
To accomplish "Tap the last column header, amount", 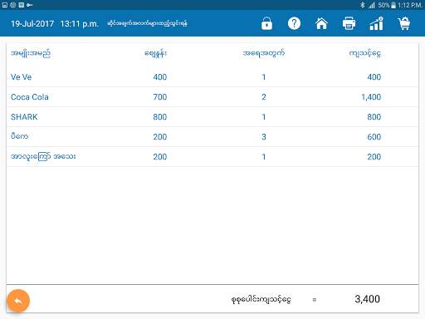I will point(365,53).
